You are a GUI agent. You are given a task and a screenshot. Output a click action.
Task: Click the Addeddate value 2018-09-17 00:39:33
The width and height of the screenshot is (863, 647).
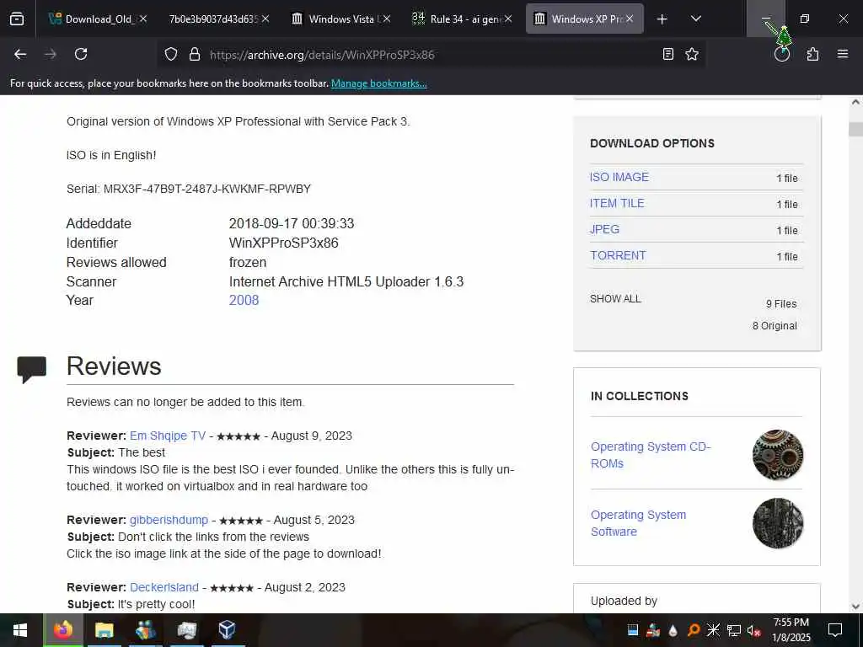click(291, 224)
